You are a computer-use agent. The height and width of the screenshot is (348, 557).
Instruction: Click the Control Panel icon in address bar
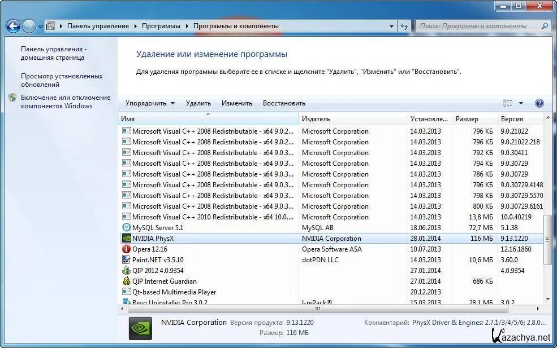click(51, 26)
